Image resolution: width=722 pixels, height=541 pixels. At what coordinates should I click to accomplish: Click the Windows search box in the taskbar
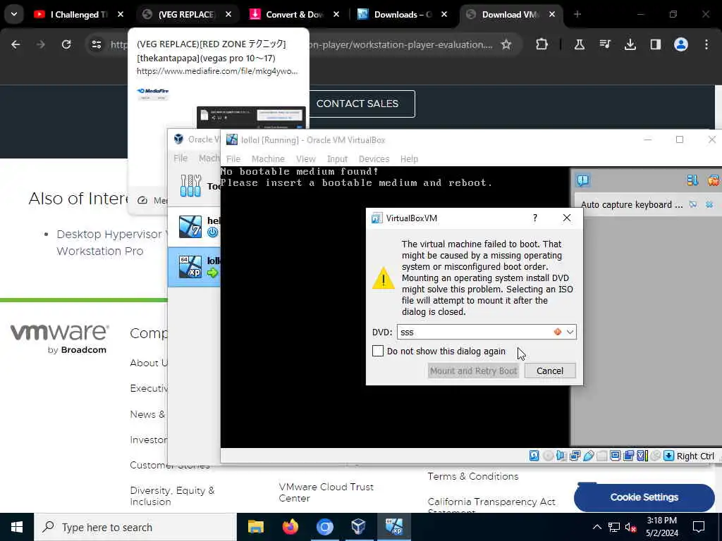135,527
